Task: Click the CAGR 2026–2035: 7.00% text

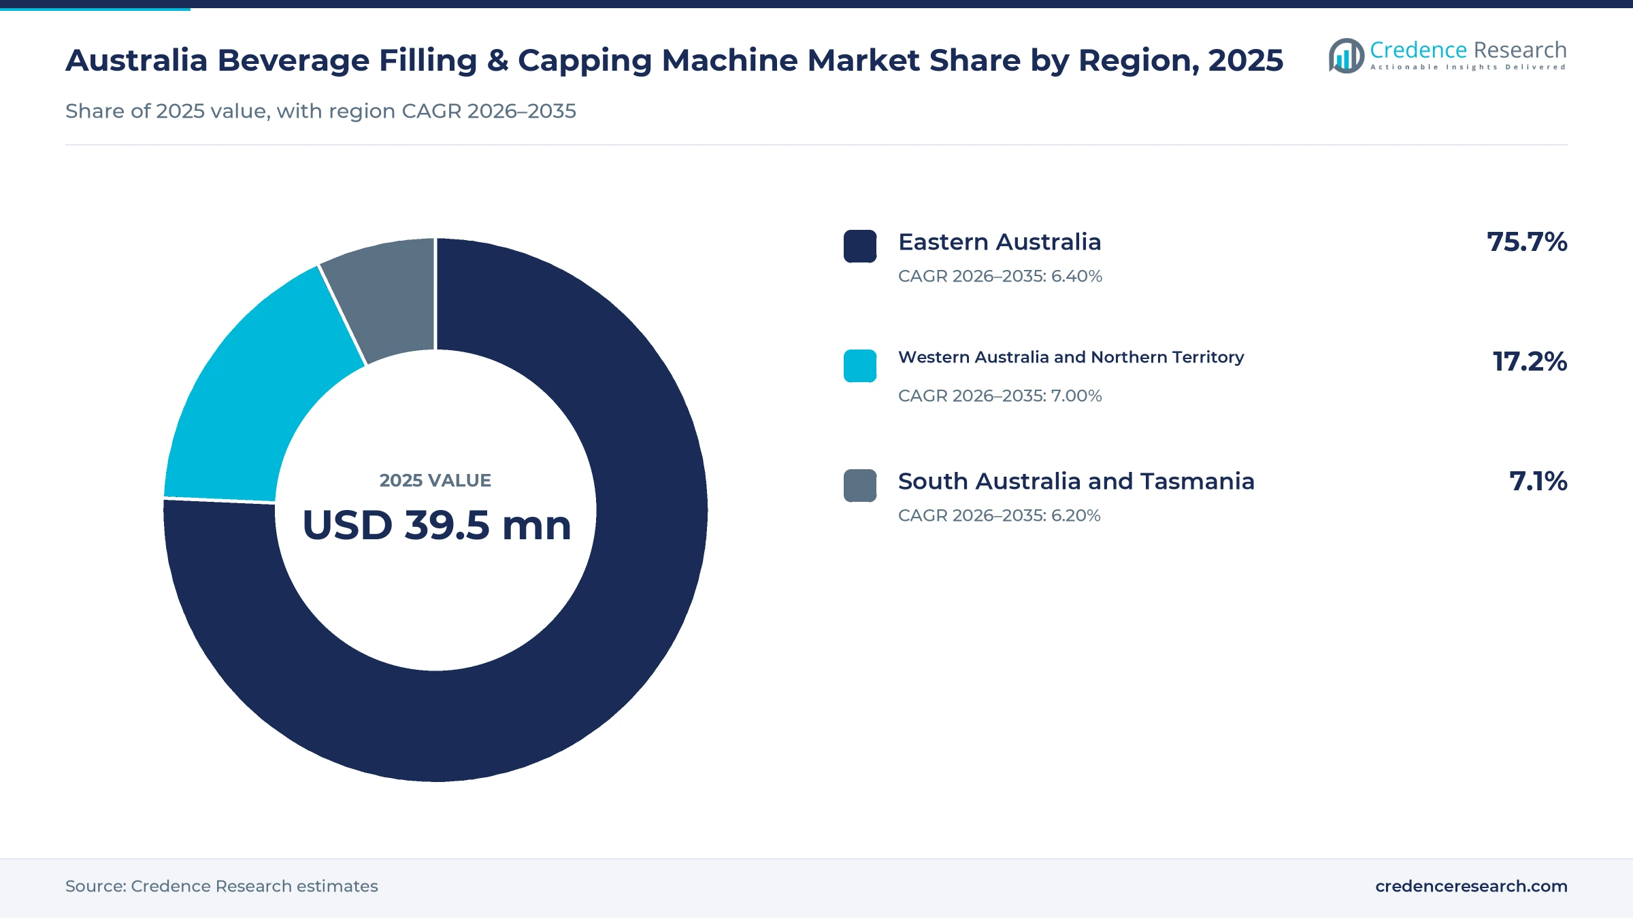Action: (1000, 396)
